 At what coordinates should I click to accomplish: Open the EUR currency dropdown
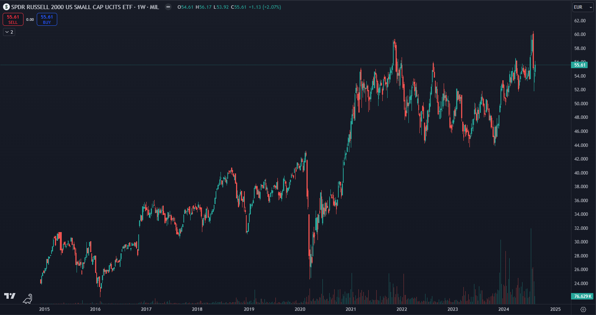point(583,7)
